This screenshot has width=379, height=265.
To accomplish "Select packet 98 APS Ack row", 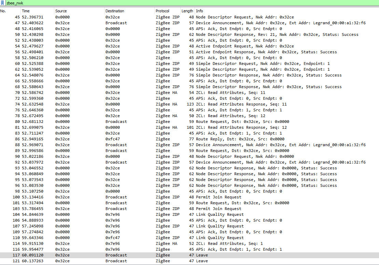I will click(x=189, y=191).
